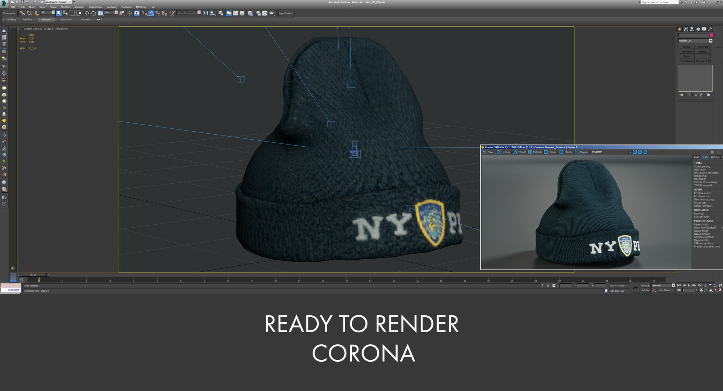The height and width of the screenshot is (391, 723).
Task: Open the Create panel tab icon
Action: coord(680,29)
